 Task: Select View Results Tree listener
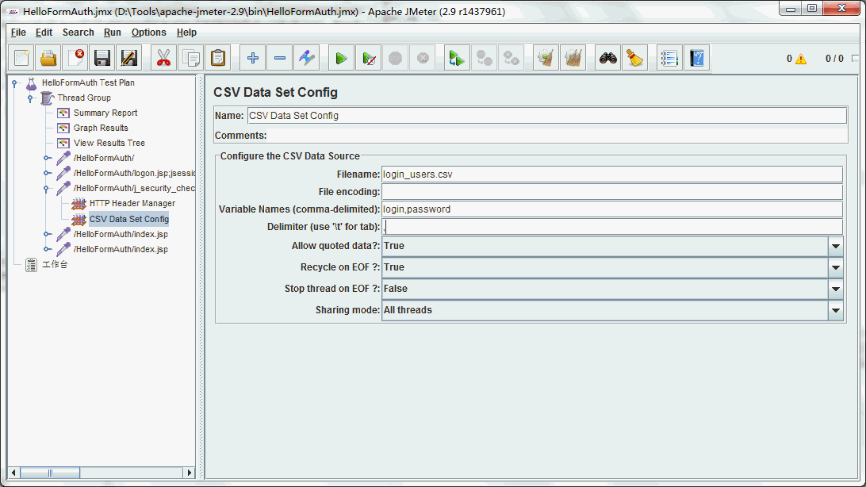coord(109,143)
